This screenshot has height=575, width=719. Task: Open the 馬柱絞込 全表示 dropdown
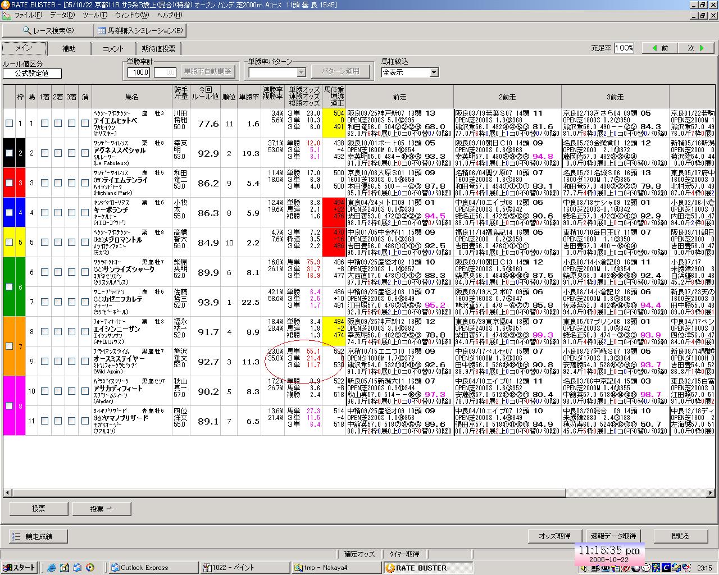point(433,72)
